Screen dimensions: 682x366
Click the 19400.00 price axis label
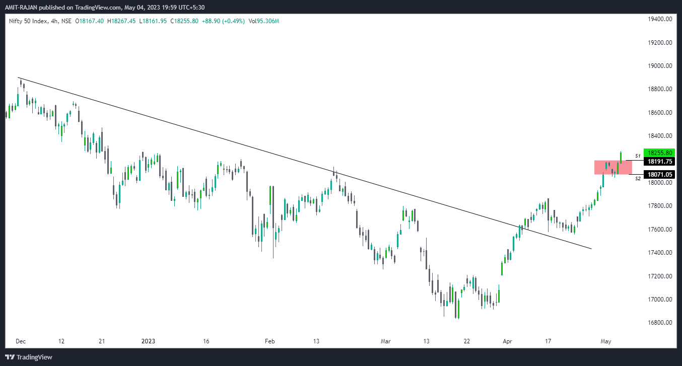659,19
